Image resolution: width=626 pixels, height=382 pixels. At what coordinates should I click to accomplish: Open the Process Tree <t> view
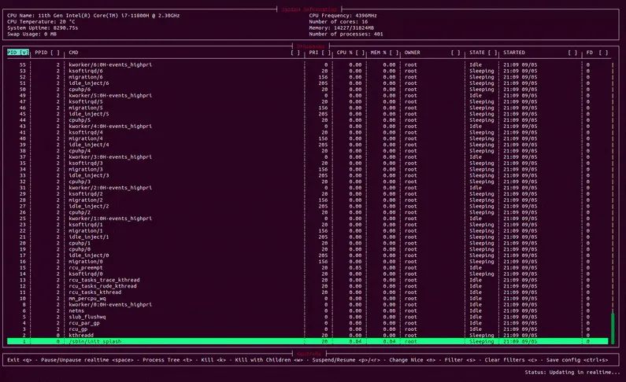(x=166, y=360)
